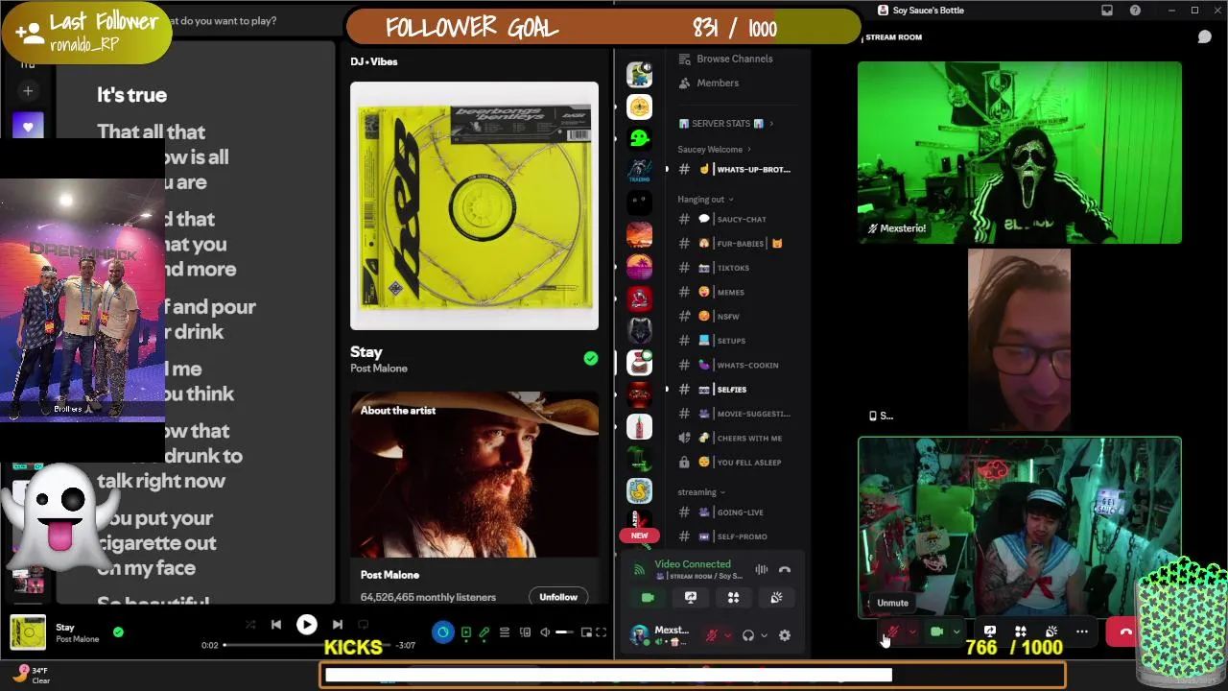Open the Spotify miniplayer icon
Image resolution: width=1228 pixels, height=691 pixels.
(585, 632)
